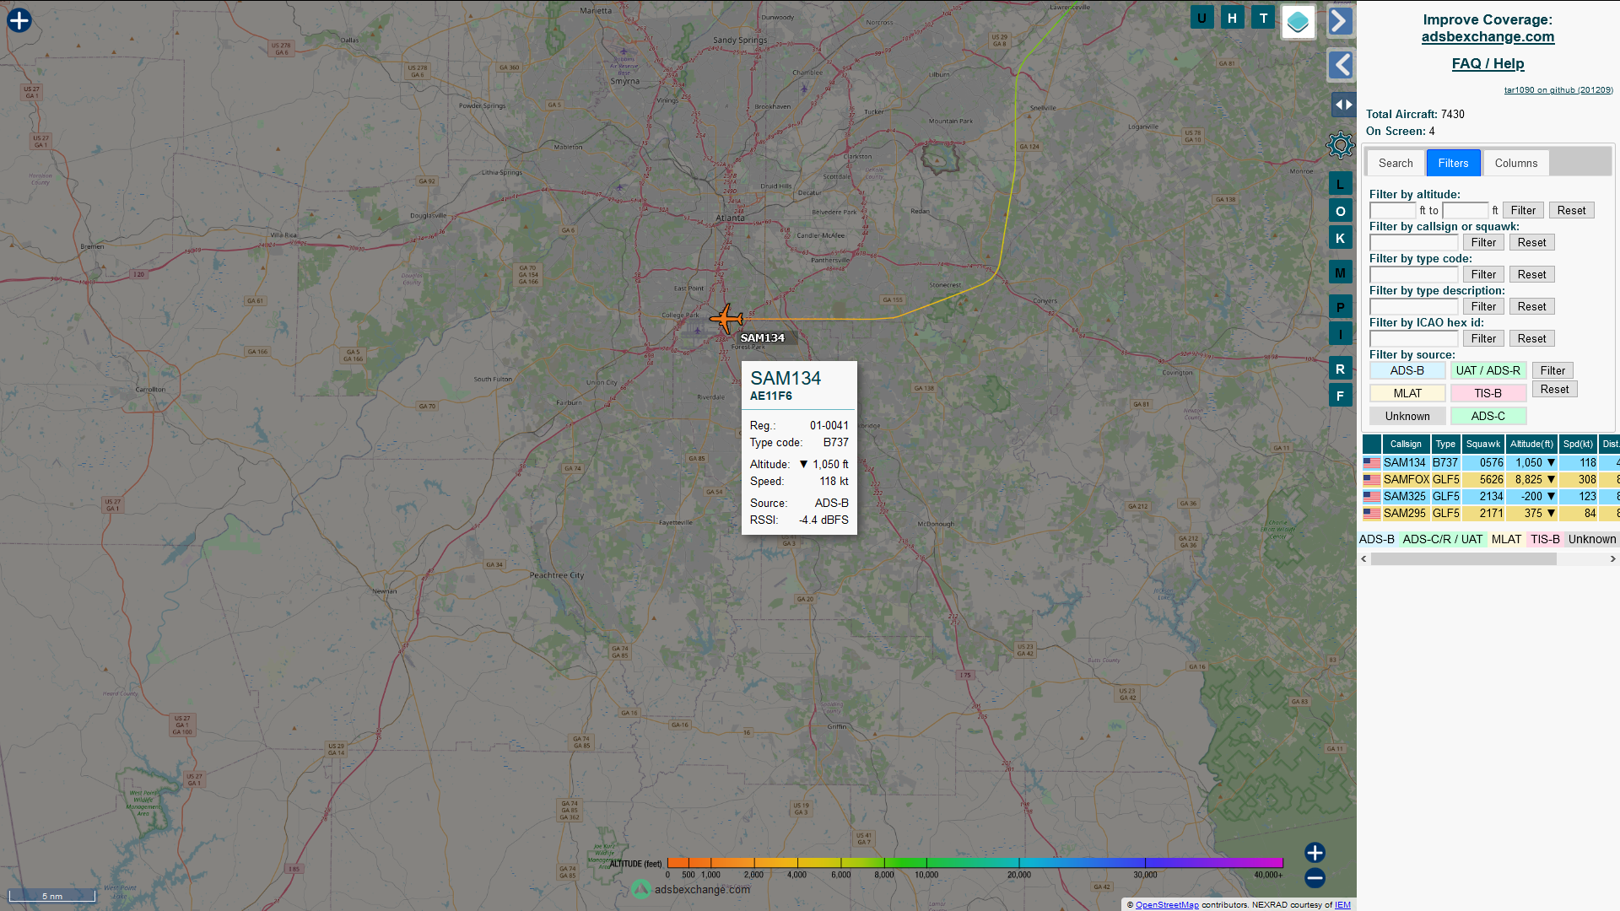Toggle the M map option button
Image resolution: width=1620 pixels, height=911 pixels.
(x=1340, y=272)
